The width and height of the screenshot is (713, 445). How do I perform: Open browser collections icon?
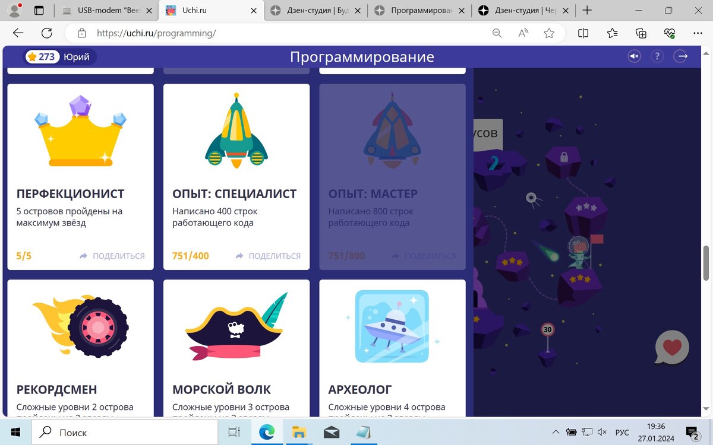[x=641, y=33]
